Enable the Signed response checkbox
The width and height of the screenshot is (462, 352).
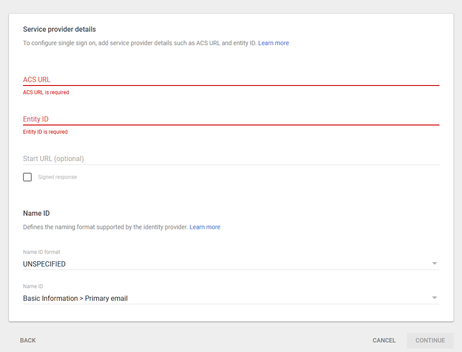[27, 177]
